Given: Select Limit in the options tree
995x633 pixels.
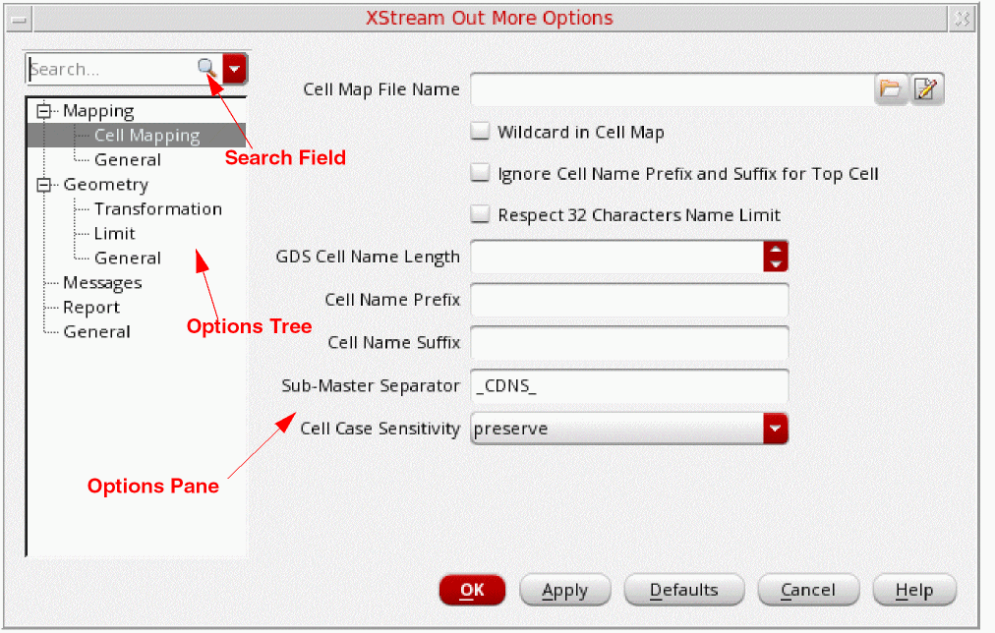Looking at the screenshot, I should coord(115,233).
